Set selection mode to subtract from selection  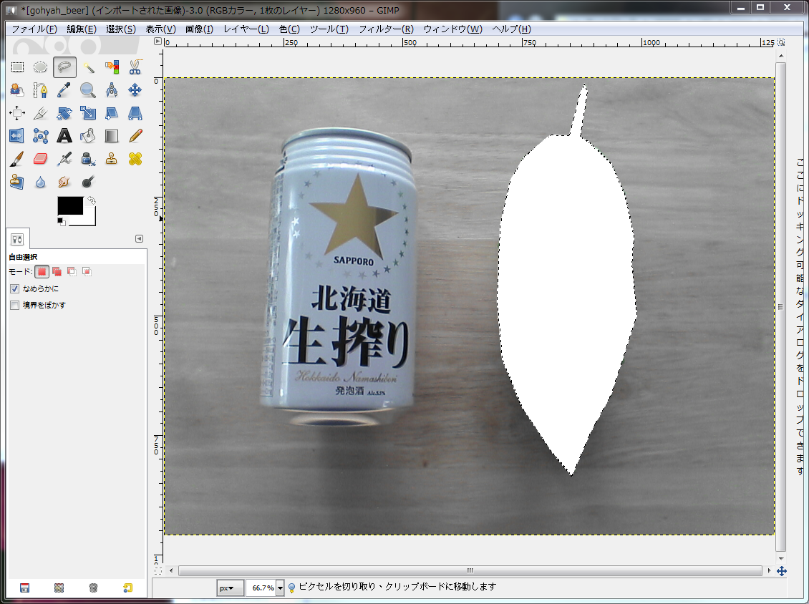[x=72, y=271]
